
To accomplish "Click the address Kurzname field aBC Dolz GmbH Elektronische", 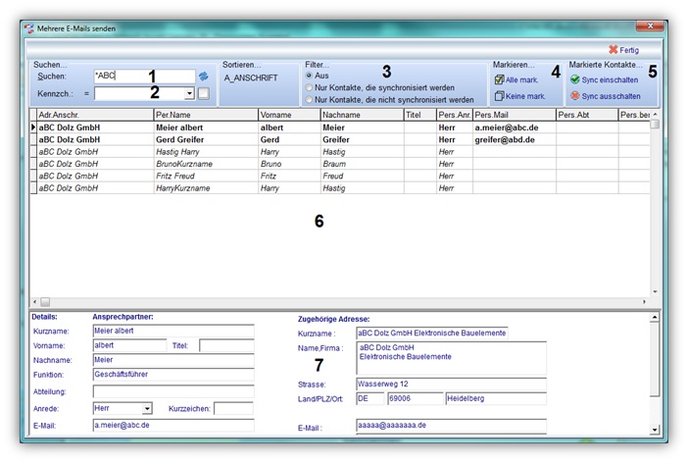I will [432, 333].
